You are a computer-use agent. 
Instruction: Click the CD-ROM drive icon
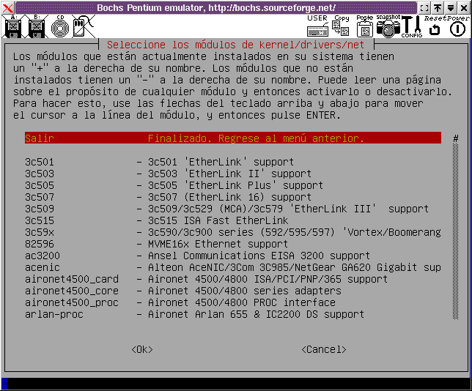[60, 26]
